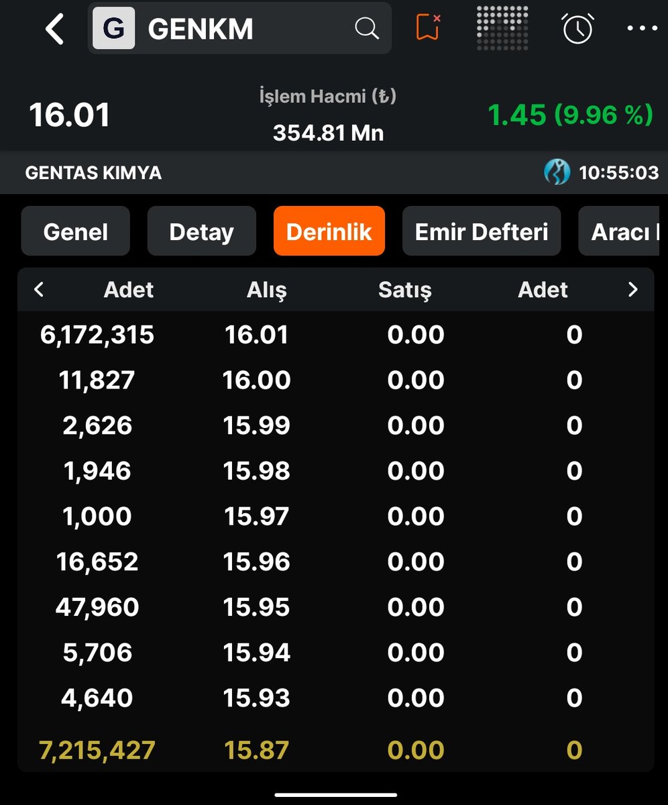Select the 1,000 quantity cell
The height and width of the screenshot is (805, 668).
pyautogui.click(x=97, y=517)
